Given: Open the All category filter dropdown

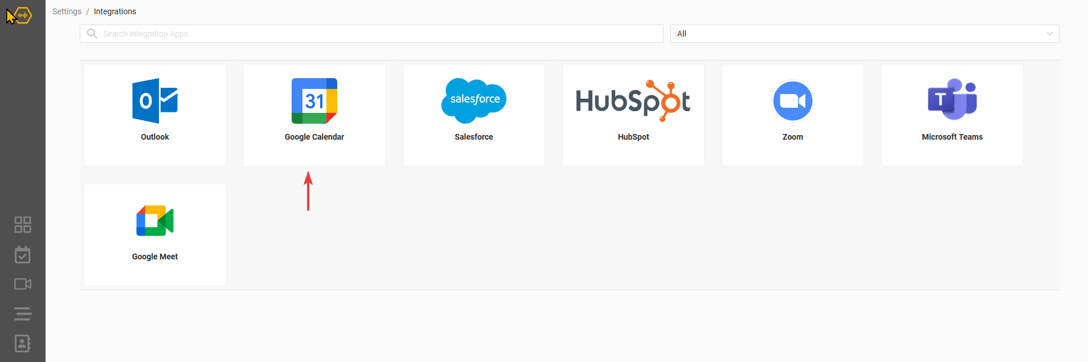Looking at the screenshot, I should pyautogui.click(x=865, y=34).
